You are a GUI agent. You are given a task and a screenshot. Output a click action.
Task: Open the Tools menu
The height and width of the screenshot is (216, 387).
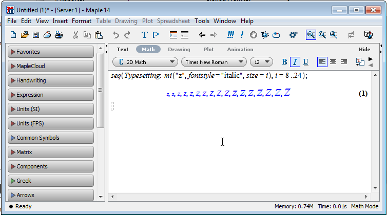tap(202, 21)
